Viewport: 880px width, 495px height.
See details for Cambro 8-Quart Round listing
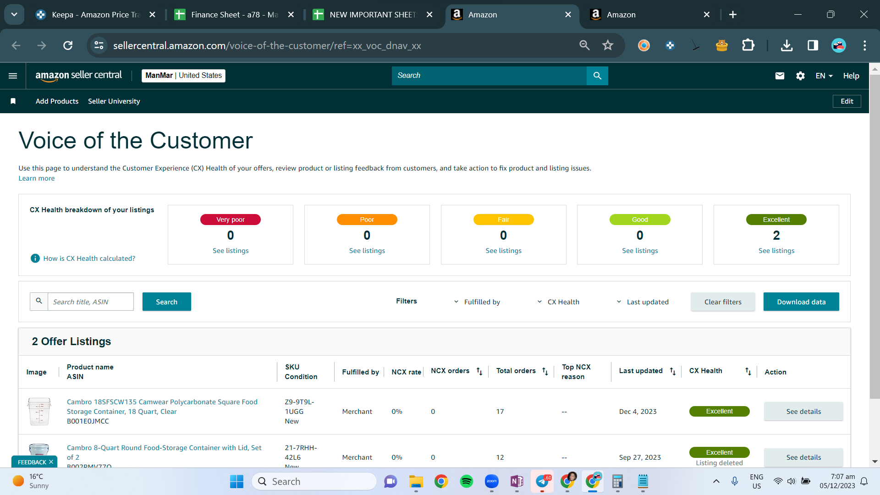[x=803, y=457]
